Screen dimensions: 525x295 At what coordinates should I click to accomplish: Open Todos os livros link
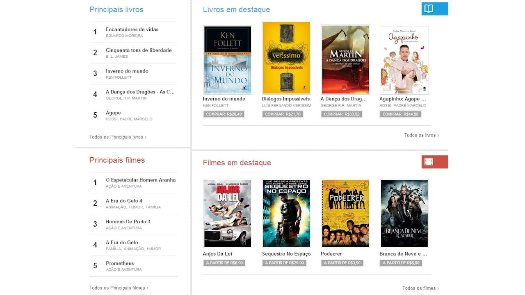pos(421,135)
